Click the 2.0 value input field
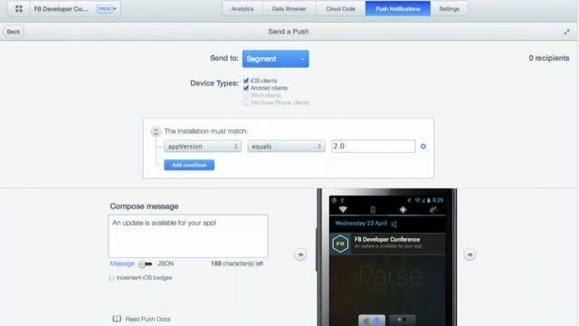This screenshot has width=579, height=326. pyautogui.click(x=374, y=146)
